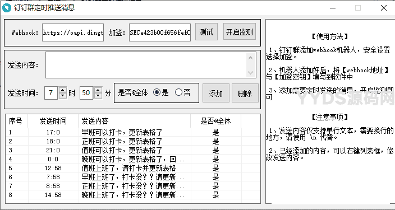Increase the minute with up spinner arrow
This screenshot has width=395, height=210.
point(98,90)
